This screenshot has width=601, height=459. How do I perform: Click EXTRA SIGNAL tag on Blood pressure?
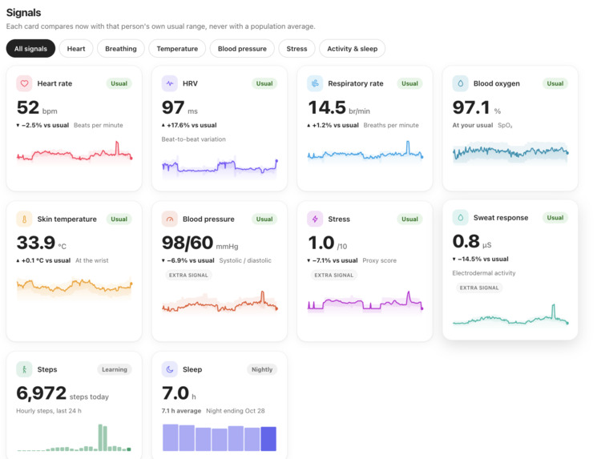pos(188,275)
